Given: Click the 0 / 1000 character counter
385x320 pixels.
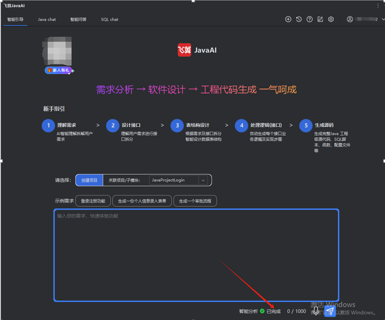Looking at the screenshot, I should tap(297, 311).
